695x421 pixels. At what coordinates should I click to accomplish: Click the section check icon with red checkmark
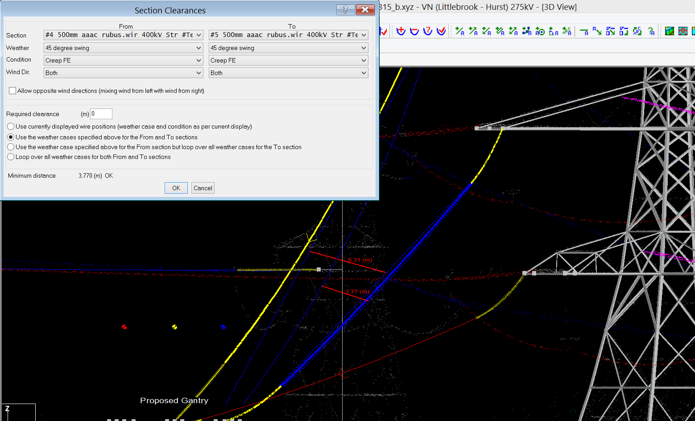441,31
